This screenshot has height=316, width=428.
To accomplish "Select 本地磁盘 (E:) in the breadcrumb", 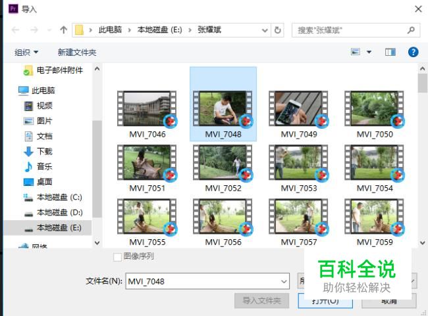I will pyautogui.click(x=160, y=30).
